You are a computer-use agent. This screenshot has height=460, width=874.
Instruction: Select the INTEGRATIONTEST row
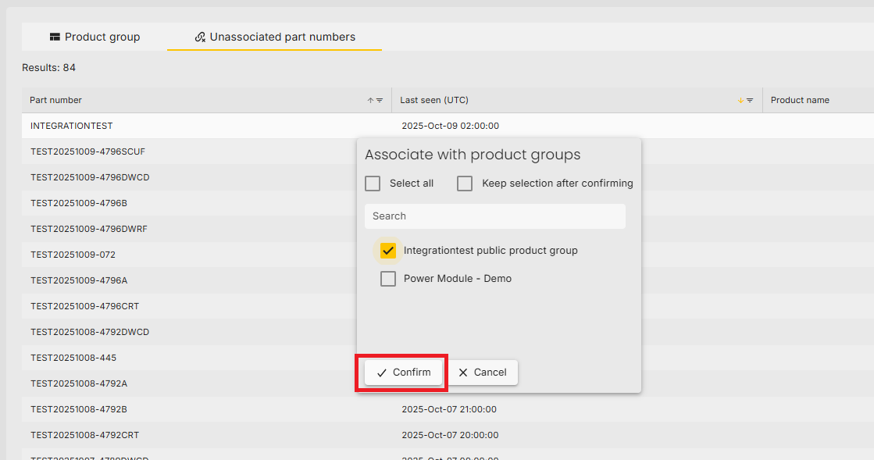pos(448,126)
